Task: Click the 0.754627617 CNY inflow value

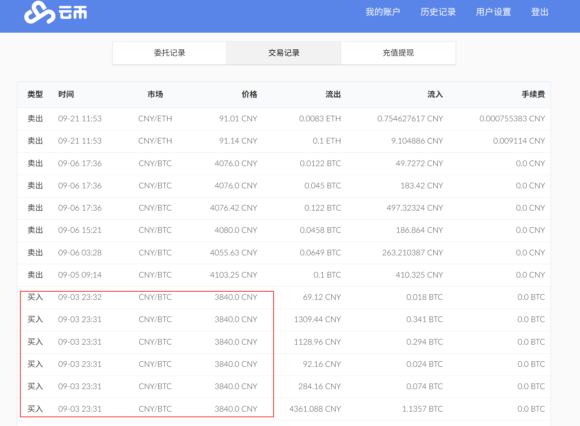Action: [410, 119]
